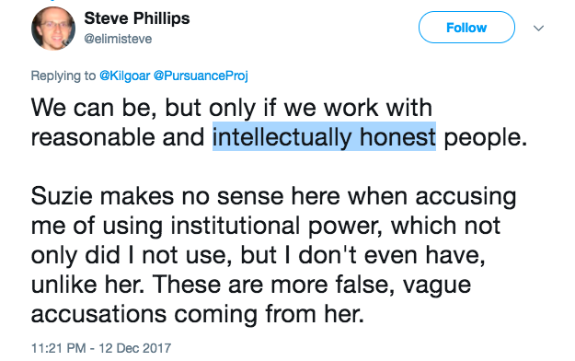Viewport: 575px width, 361px height.
Task: Click the word 'reasonable' in the tweet
Action: coord(93,137)
